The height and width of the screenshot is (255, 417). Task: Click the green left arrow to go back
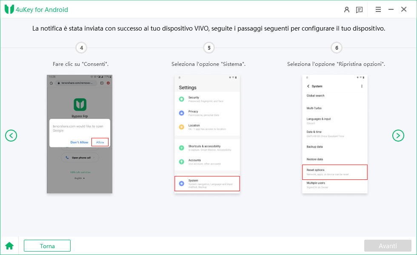pos(11,136)
